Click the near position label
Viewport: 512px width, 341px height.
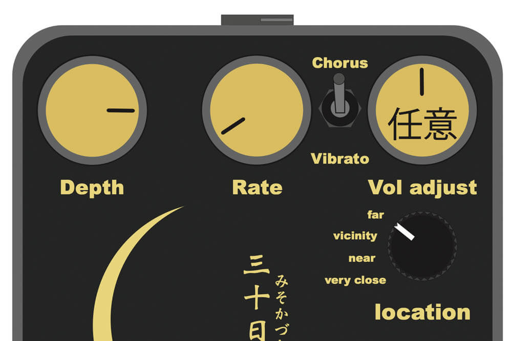[x=362, y=258]
